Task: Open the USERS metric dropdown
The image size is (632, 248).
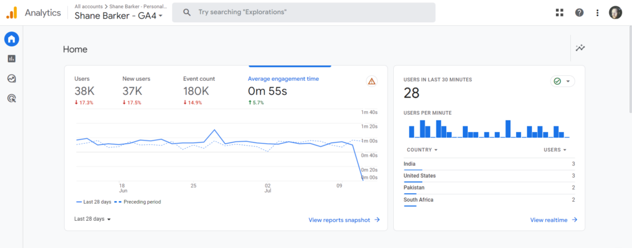Action: (x=555, y=150)
